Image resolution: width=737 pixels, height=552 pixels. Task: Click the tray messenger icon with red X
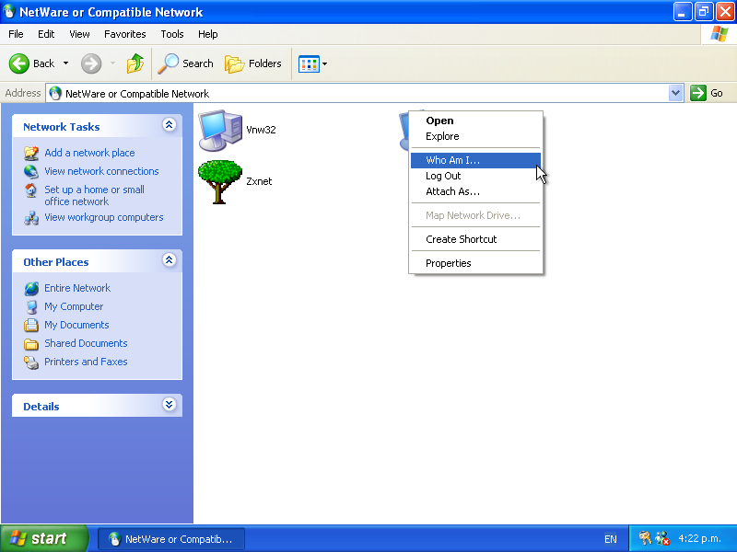pyautogui.click(x=662, y=538)
